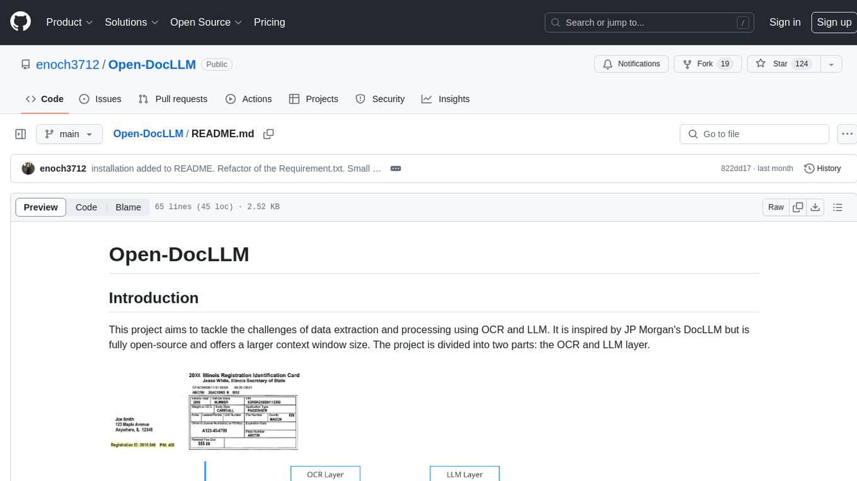Image resolution: width=857 pixels, height=481 pixels.
Task: Open the file History
Action: (x=822, y=169)
